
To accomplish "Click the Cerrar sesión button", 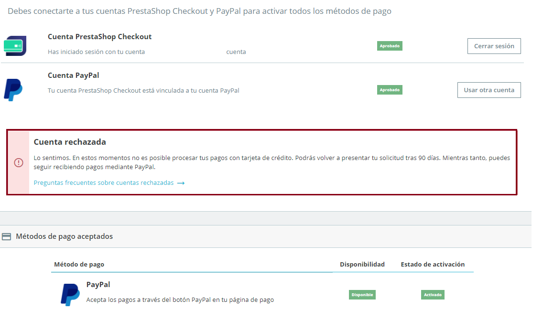I will pos(494,46).
